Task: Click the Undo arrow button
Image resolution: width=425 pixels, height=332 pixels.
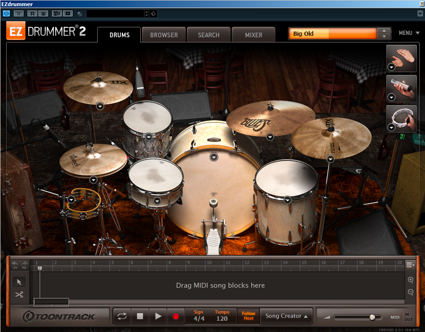Action: 15,265
